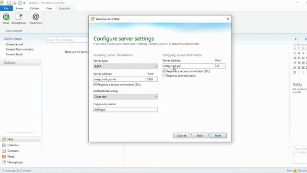Viewport: 307px width, 173px height.
Task: Close the Windows Live Mail dialog
Action: [228, 19]
